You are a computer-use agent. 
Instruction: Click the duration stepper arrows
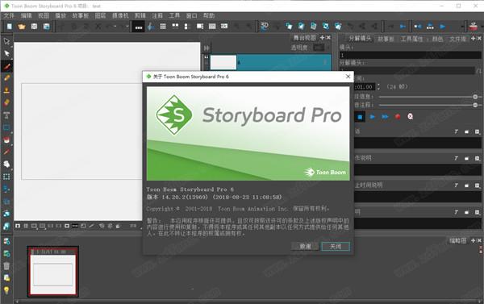[x=378, y=87]
